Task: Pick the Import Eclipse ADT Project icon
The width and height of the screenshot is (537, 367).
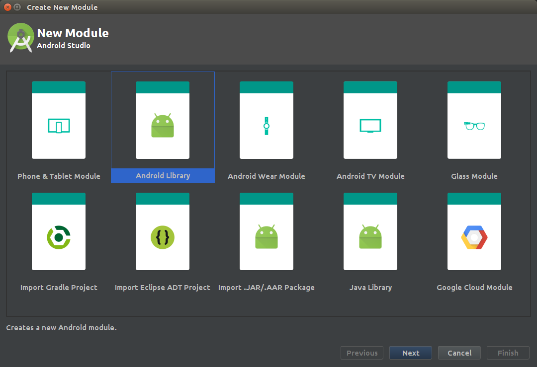Action: click(x=162, y=231)
